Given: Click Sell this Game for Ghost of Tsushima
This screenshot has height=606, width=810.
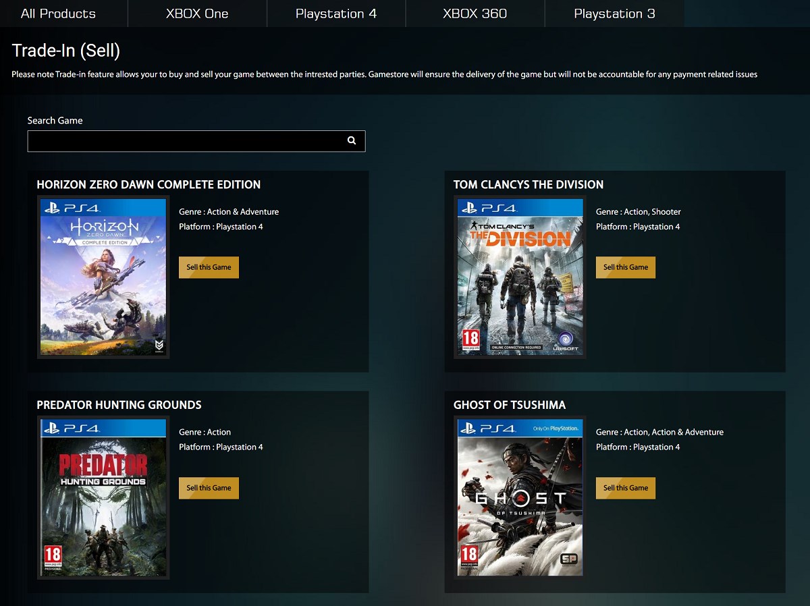Looking at the screenshot, I should point(625,487).
